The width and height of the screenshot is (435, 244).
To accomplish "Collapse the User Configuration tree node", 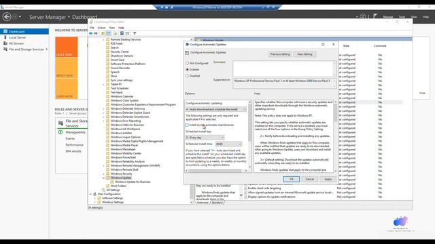I will coord(90,195).
